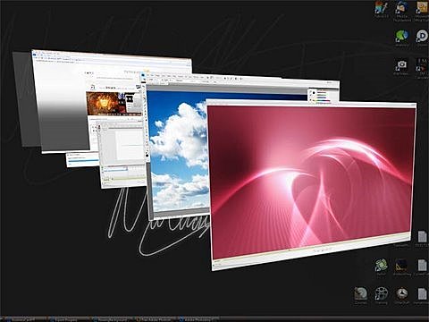Switch to the pink abstract wallpaper window
This screenshot has height=322, width=429.
coord(312,185)
